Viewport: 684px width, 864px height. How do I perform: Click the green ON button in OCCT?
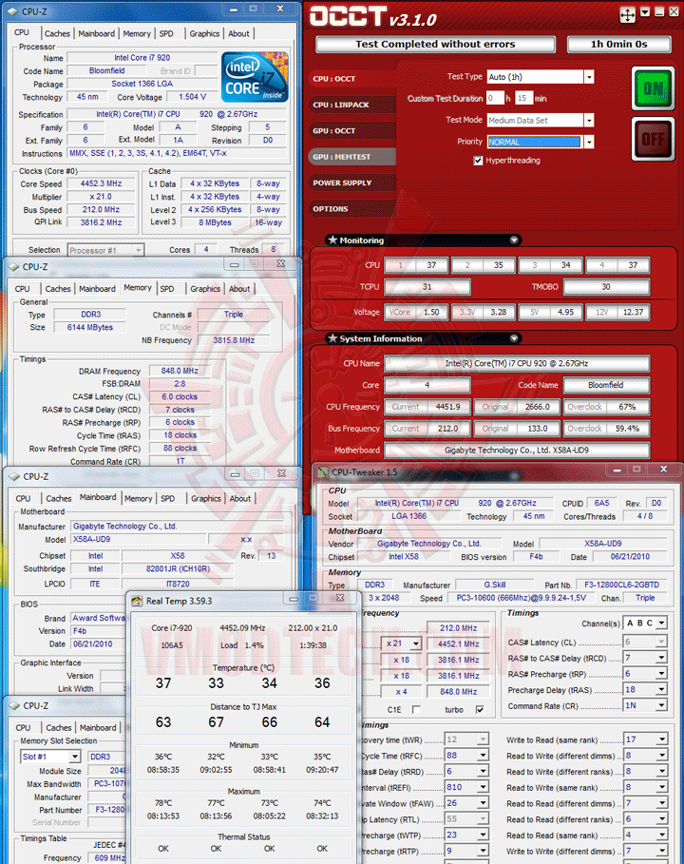click(654, 87)
